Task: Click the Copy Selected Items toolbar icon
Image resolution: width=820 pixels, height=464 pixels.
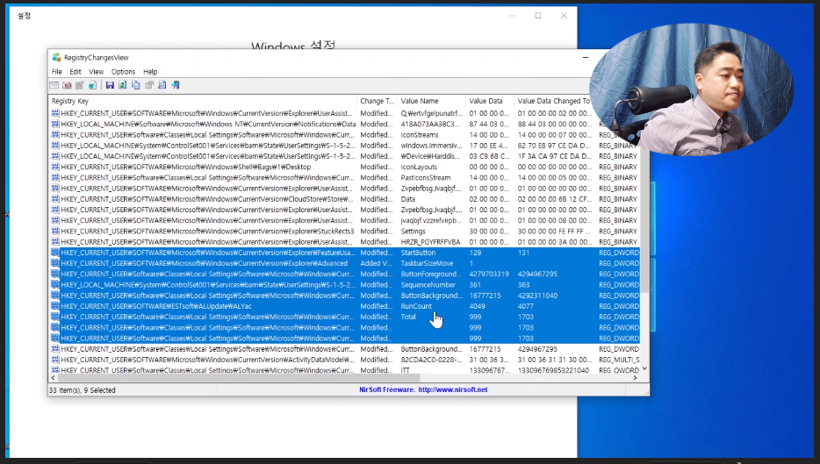Action: pyautogui.click(x=136, y=85)
